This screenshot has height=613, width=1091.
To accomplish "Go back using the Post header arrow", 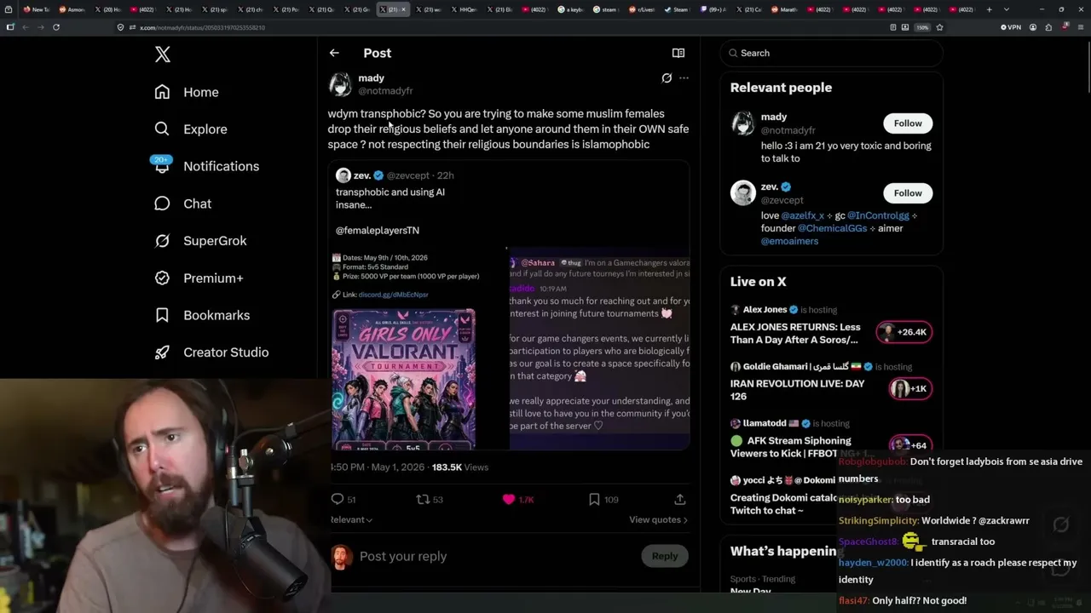I will (x=334, y=53).
